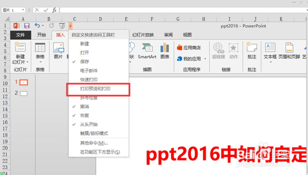Choose 在功能区下方显示(S) entry
The image size is (308, 175).
99,152
